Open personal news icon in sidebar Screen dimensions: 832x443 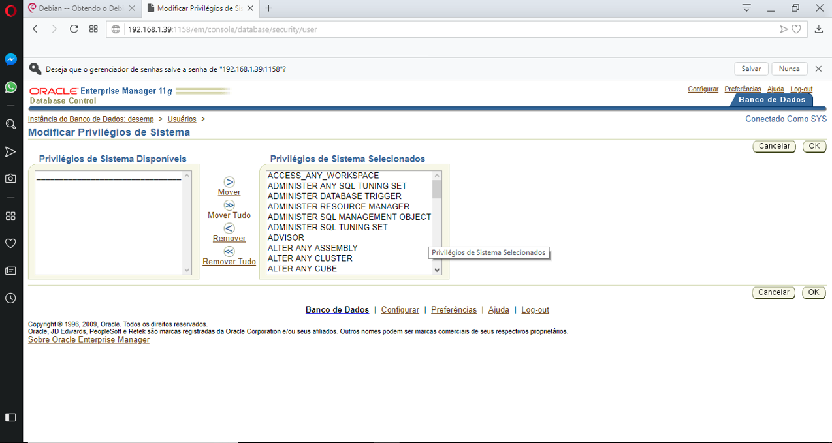coord(10,270)
